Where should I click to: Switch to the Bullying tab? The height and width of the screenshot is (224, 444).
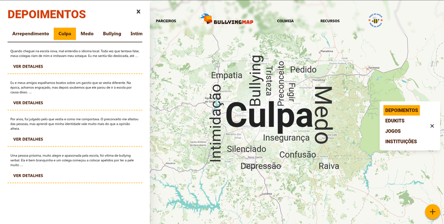(112, 34)
